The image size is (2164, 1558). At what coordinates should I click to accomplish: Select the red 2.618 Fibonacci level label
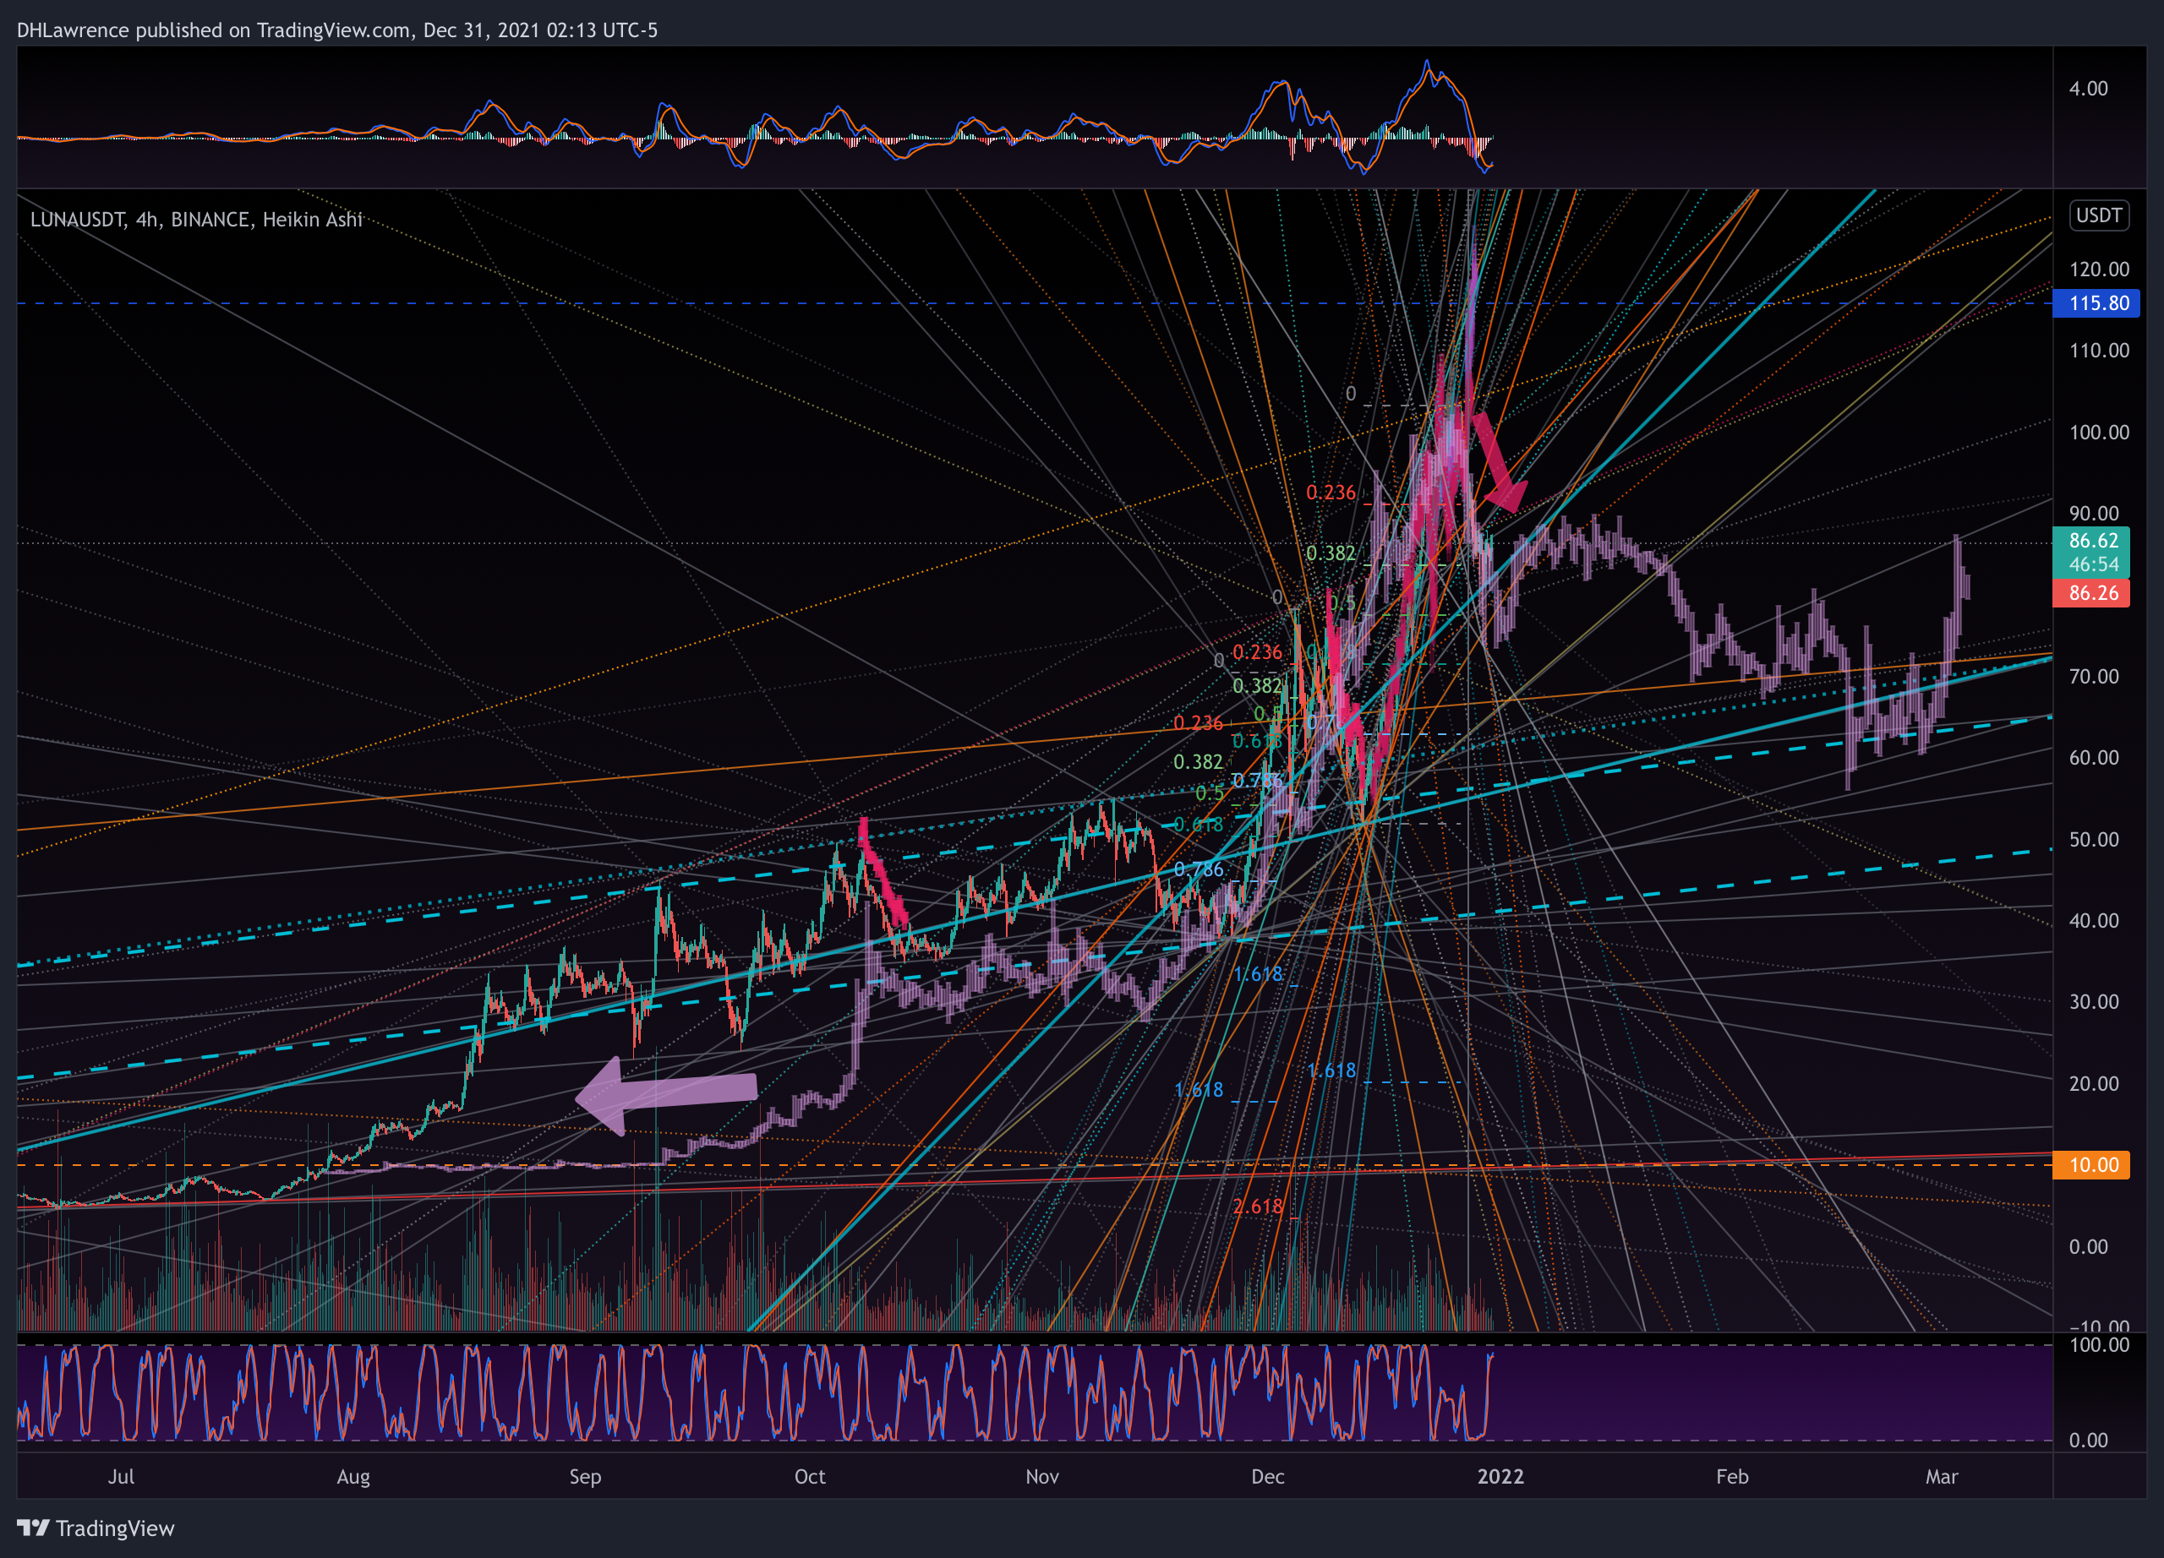point(1258,1207)
